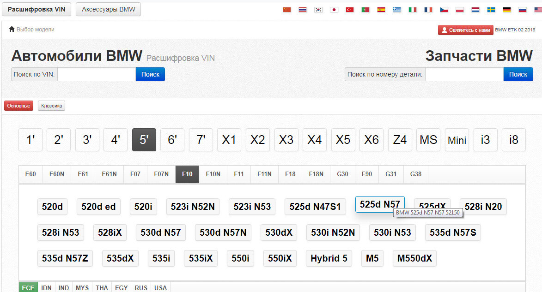
Task: Select the French flag
Action: pyautogui.click(x=428, y=10)
